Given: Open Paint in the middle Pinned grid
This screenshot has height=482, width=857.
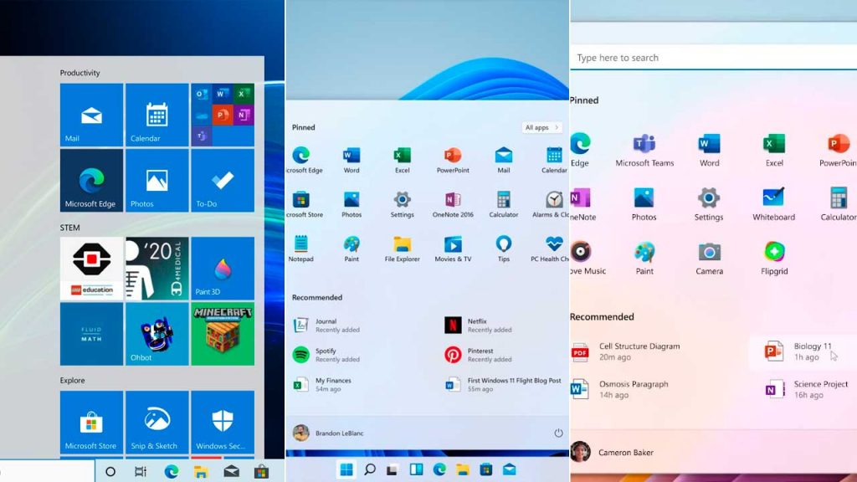Looking at the screenshot, I should point(352,249).
